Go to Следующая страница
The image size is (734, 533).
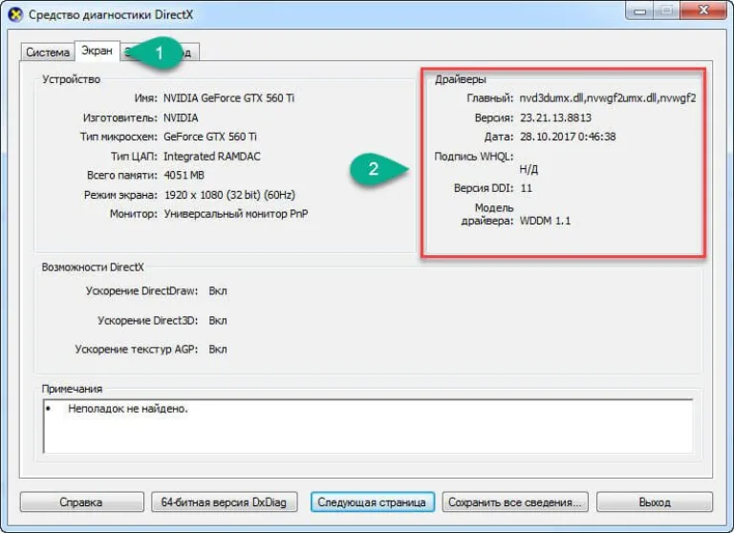[x=372, y=502]
